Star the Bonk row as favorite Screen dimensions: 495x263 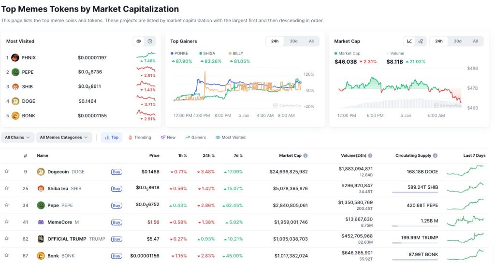(x=7, y=255)
